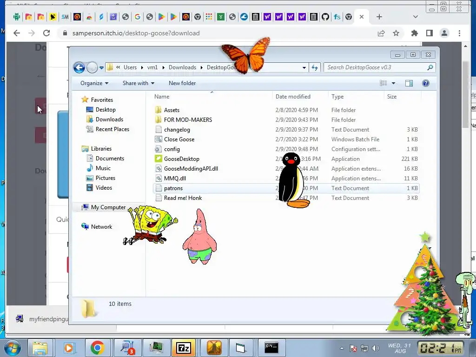Select the Read me! Honk file
This screenshot has height=357, width=476.
(x=183, y=198)
